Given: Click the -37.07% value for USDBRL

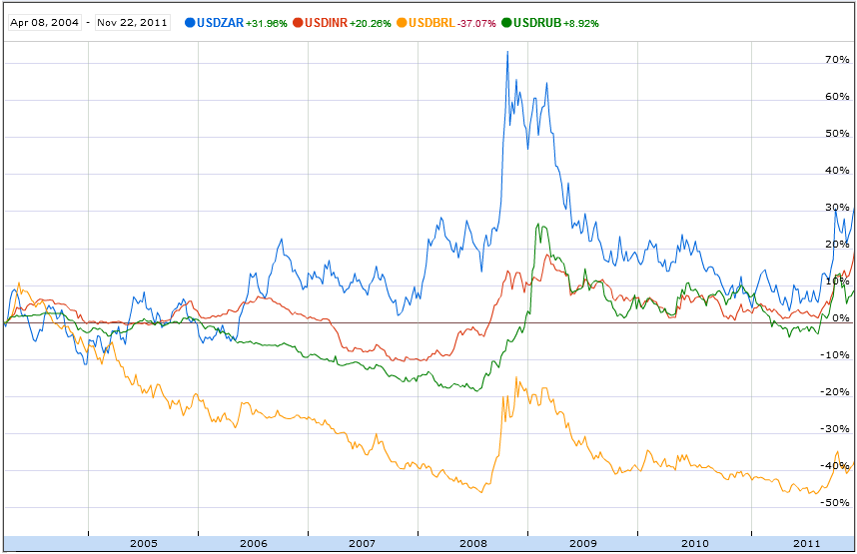Looking at the screenshot, I should coord(476,24).
